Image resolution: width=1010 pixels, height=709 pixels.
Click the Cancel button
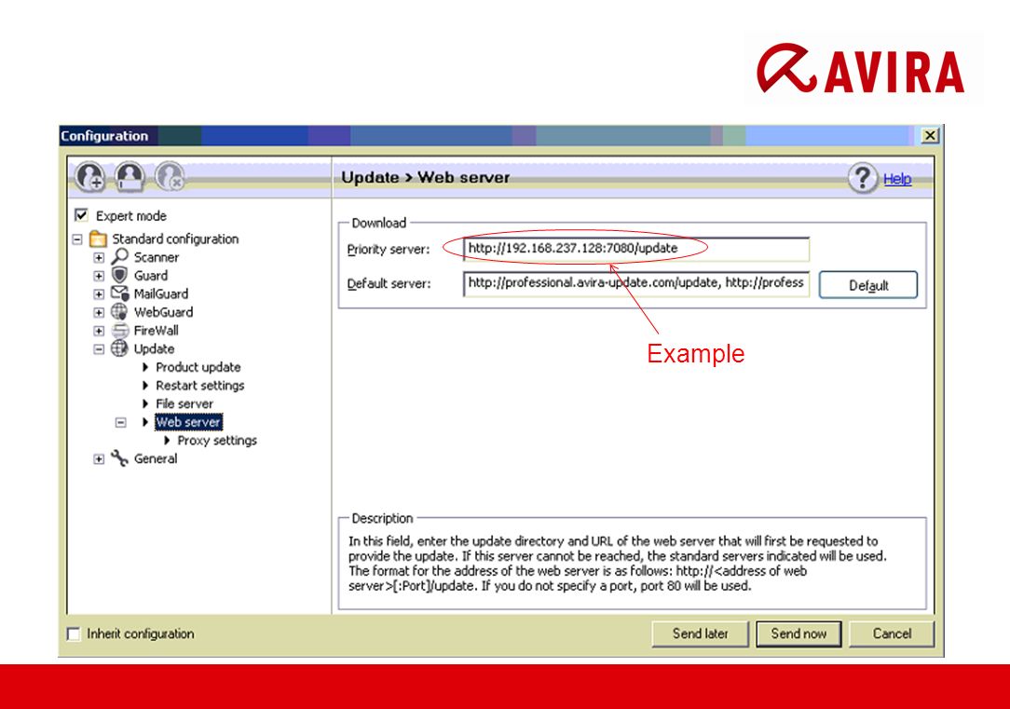point(892,634)
